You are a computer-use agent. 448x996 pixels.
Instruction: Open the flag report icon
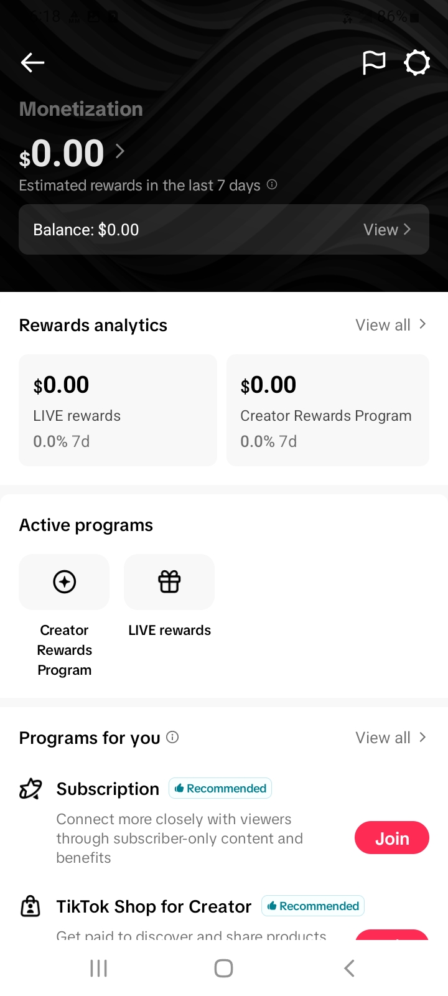click(x=374, y=62)
